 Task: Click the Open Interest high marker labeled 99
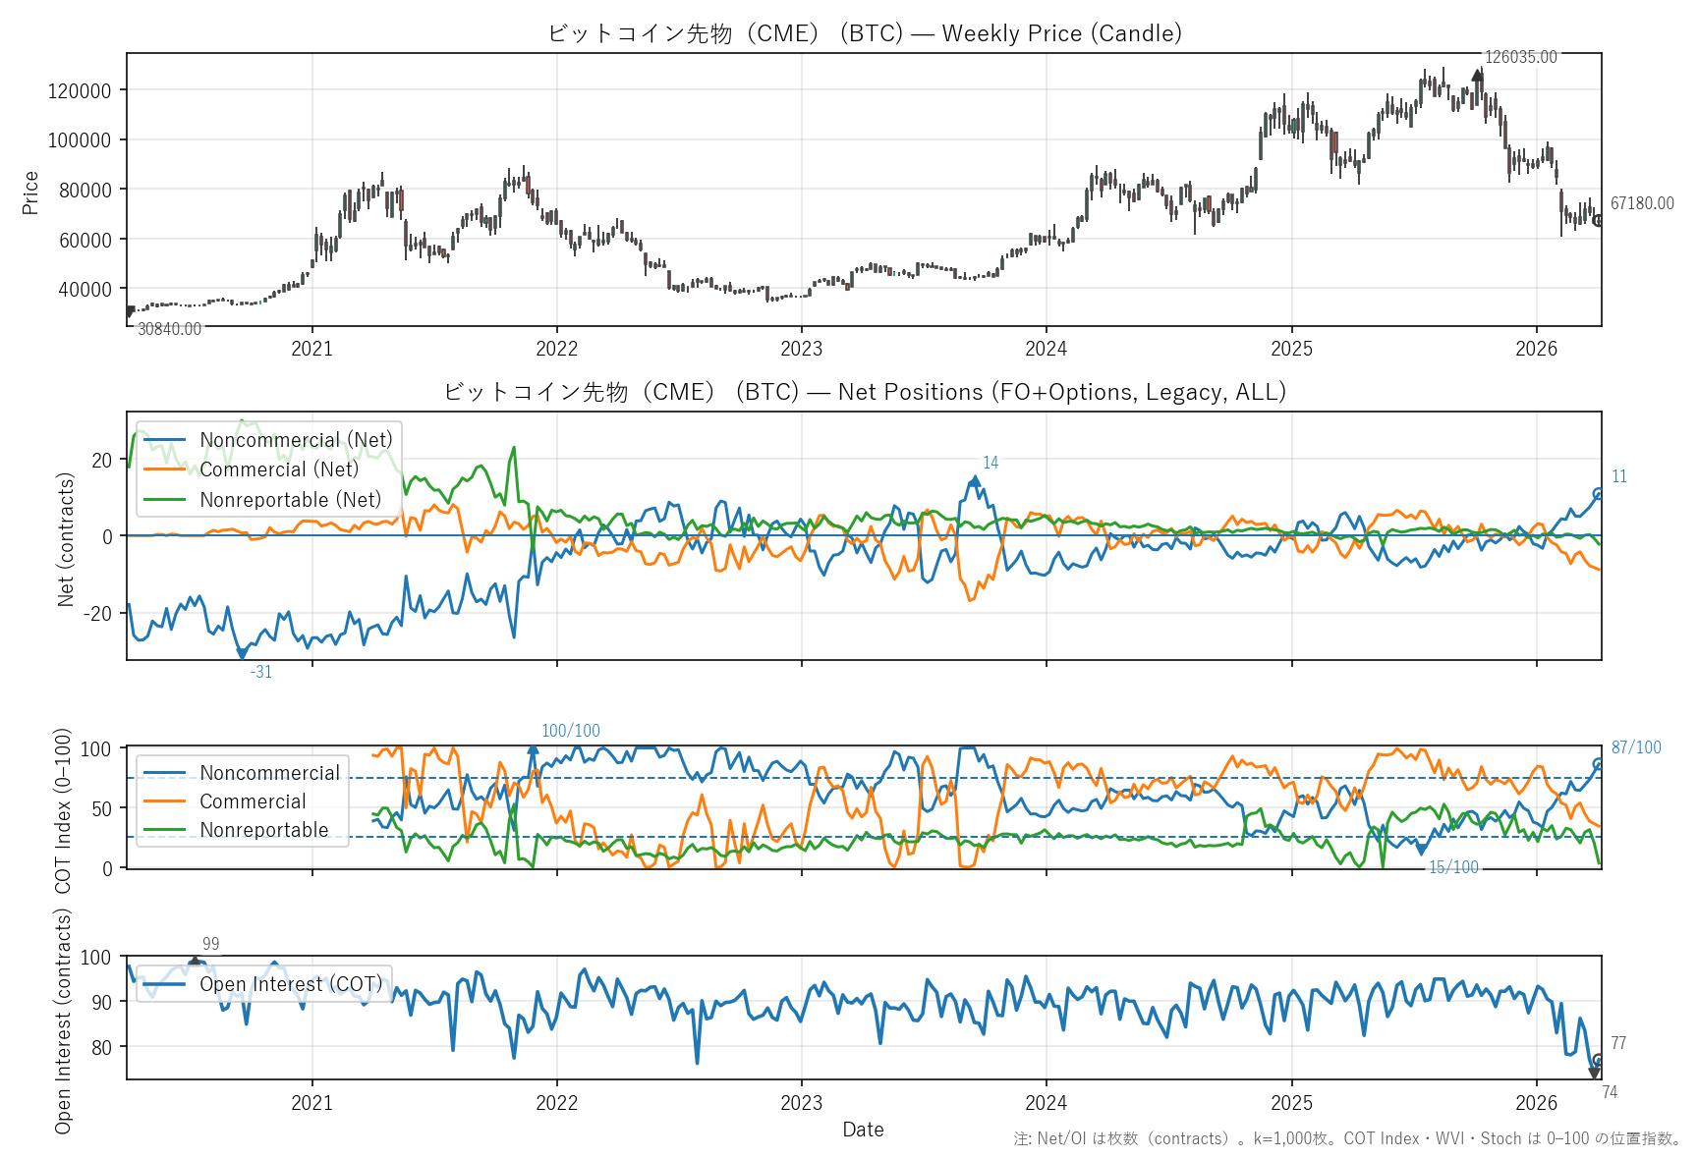(194, 960)
